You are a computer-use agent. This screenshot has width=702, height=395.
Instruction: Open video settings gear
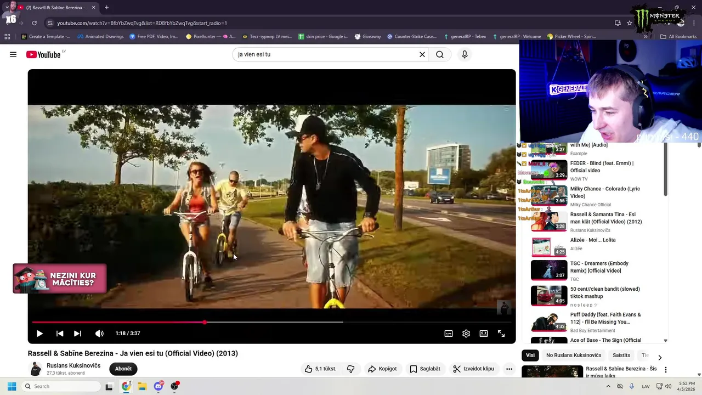(x=466, y=334)
